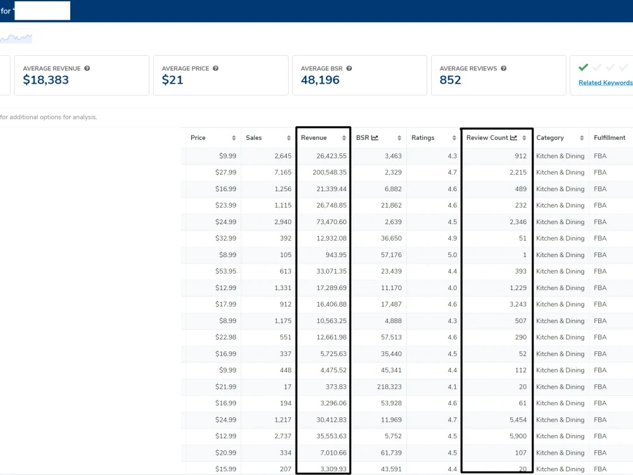Image resolution: width=633 pixels, height=475 pixels.
Task: Click price cell $22.98
Action: point(226,338)
